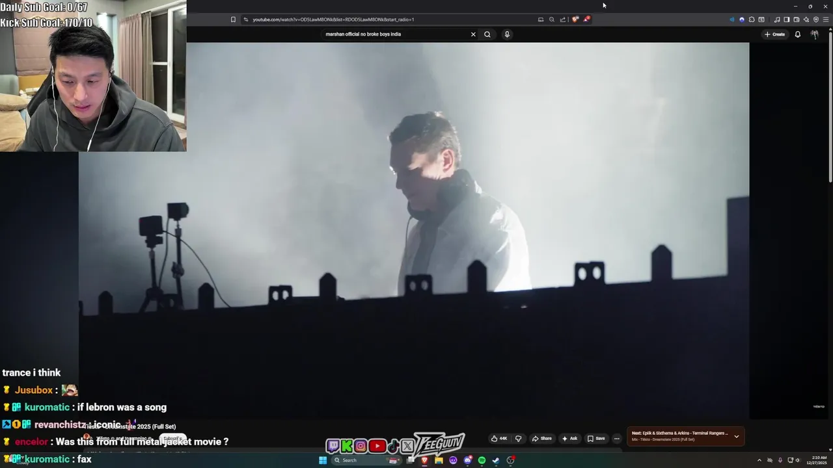Bookmark this page in the address bar

tap(233, 19)
